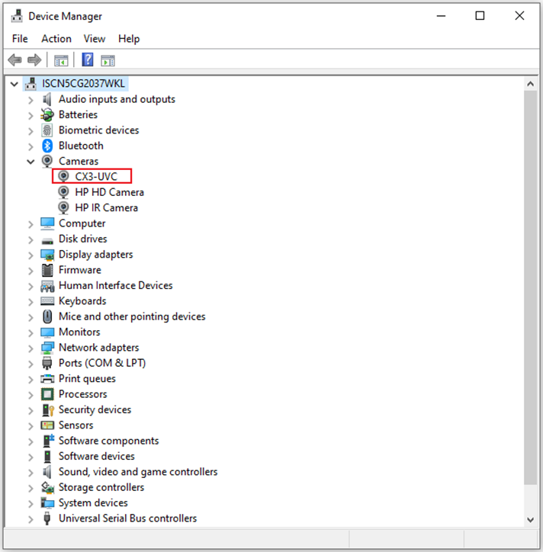This screenshot has height=552, width=543.
Task: Click the Batteries category icon
Action: point(47,115)
